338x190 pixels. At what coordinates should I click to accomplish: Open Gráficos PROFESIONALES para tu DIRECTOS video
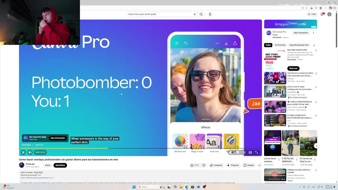(x=275, y=107)
